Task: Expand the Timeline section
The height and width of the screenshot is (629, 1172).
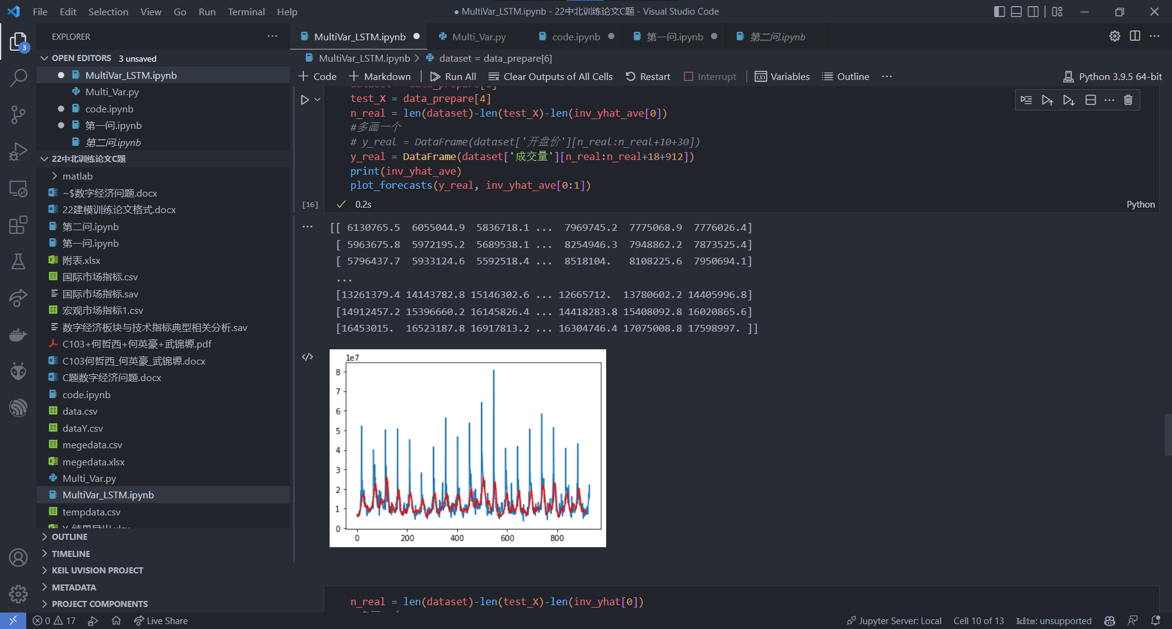Action: pyautogui.click(x=70, y=554)
